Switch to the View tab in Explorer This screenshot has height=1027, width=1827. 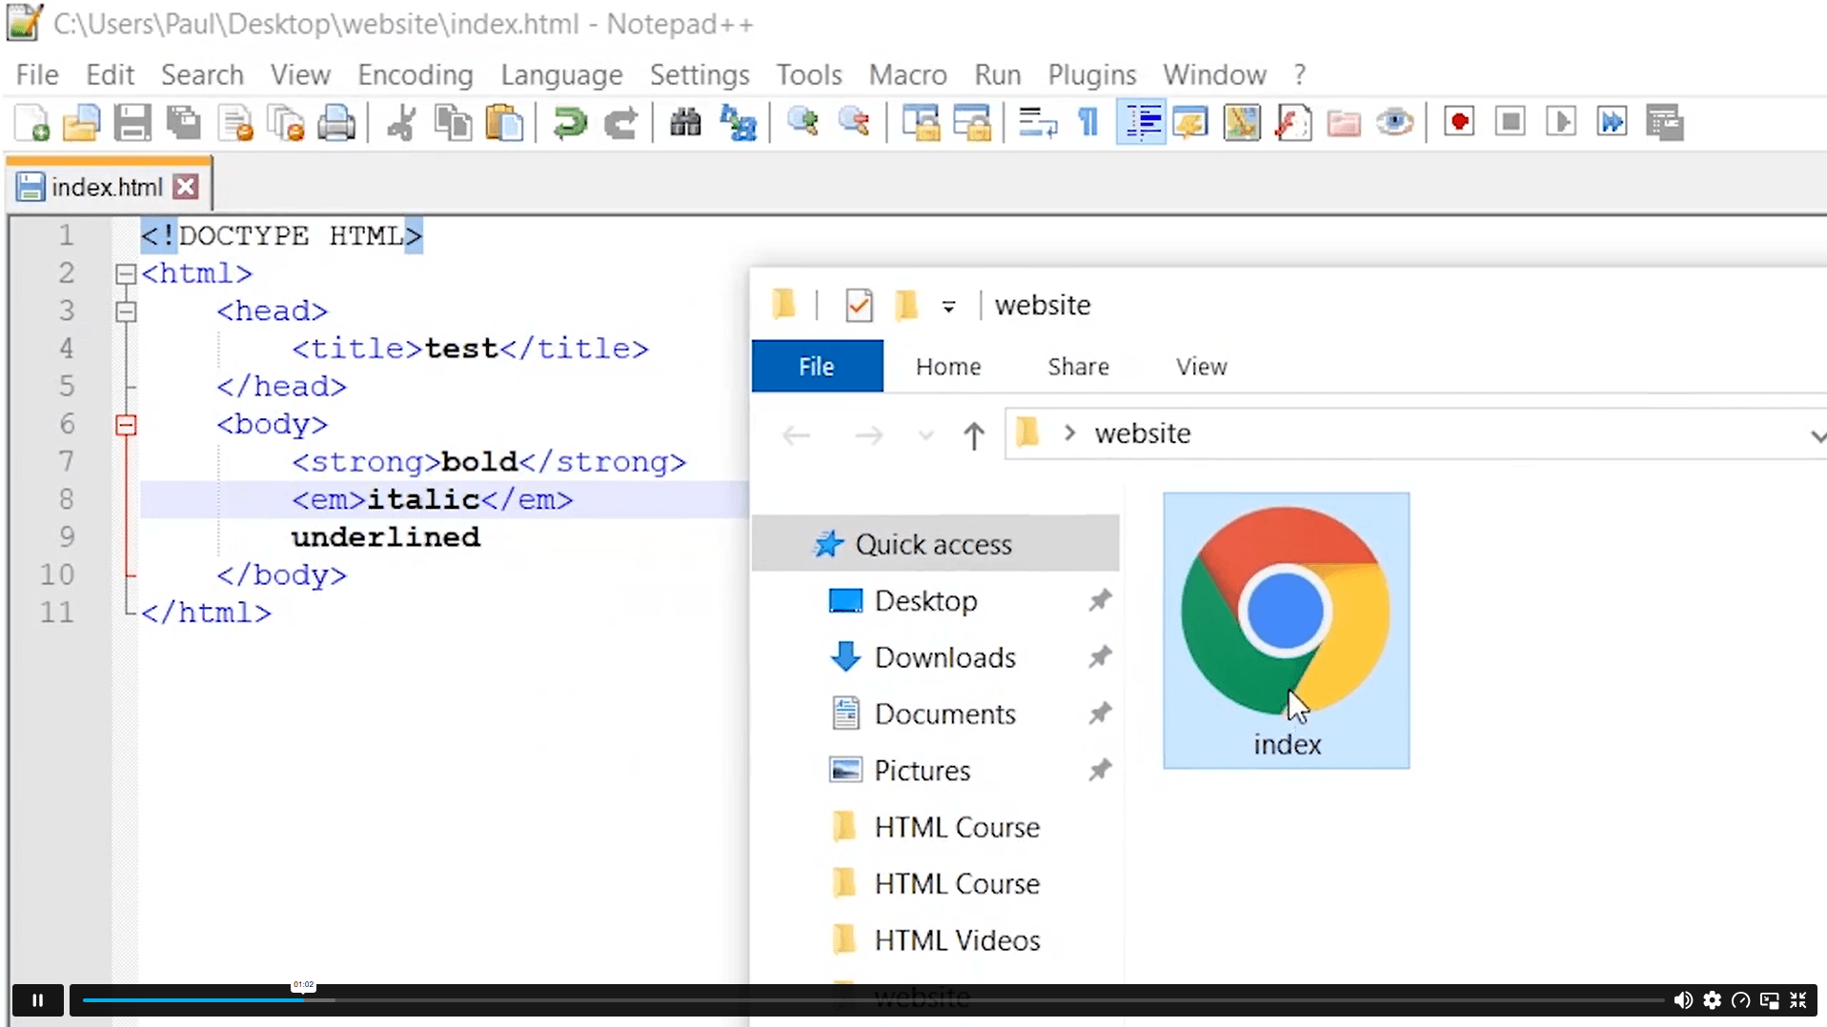[1201, 367]
